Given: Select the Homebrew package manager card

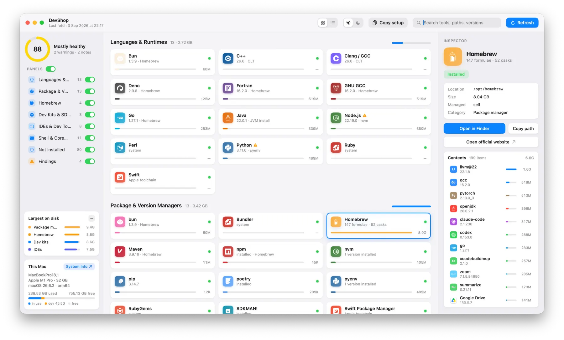Looking at the screenshot, I should tap(379, 226).
